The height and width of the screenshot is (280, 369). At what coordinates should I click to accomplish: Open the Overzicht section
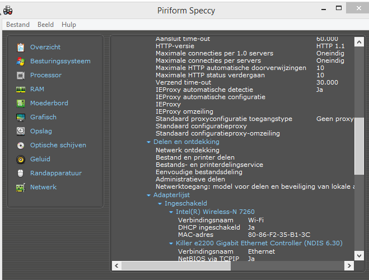point(45,47)
